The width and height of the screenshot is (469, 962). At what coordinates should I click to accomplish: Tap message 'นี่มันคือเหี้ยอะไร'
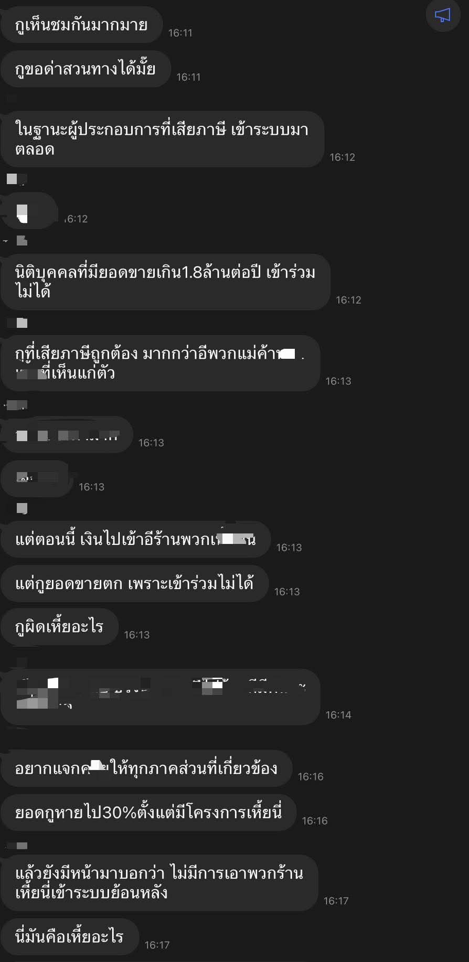[x=69, y=936]
